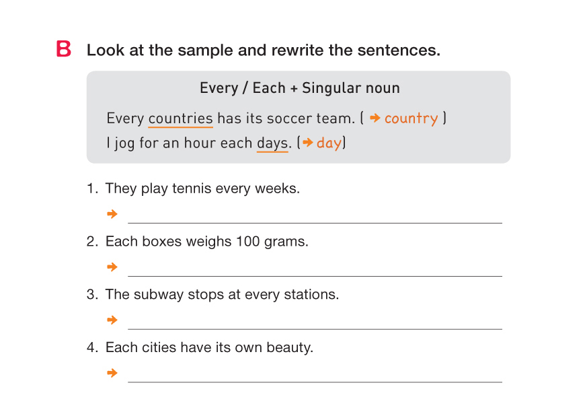Click the orange arrow under sentence 3
The width and height of the screenshot is (587, 412).
pyautogui.click(x=112, y=320)
